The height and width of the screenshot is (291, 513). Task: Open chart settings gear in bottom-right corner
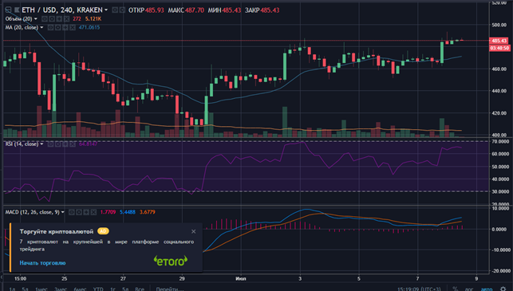click(x=503, y=289)
